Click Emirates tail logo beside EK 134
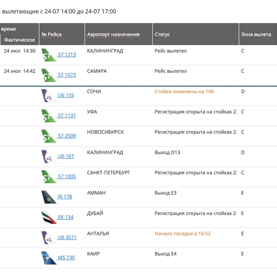Image resolution: width=277 pixels, height=277 pixels. tap(49, 217)
